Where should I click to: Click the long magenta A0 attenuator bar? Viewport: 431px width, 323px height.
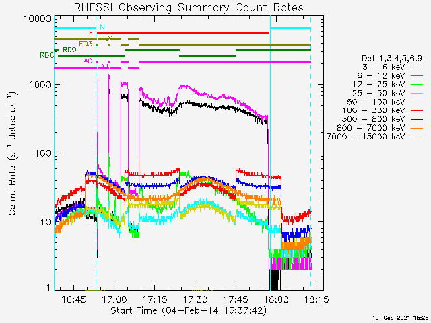225,61
